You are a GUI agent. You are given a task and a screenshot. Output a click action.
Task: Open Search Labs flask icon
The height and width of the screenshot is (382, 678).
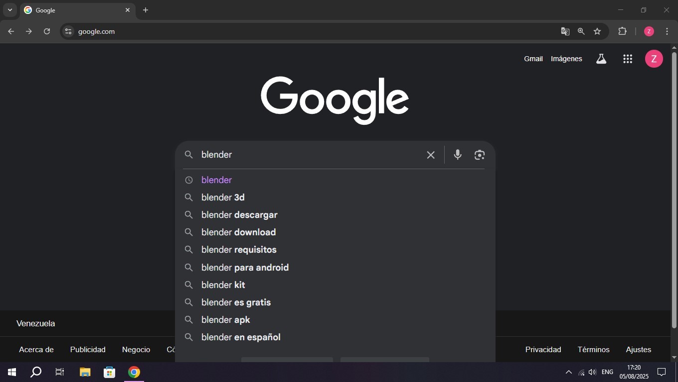coord(601,59)
